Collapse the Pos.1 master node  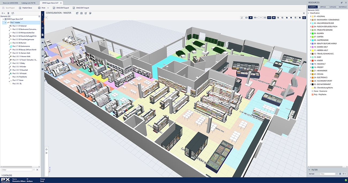tap(5, 23)
